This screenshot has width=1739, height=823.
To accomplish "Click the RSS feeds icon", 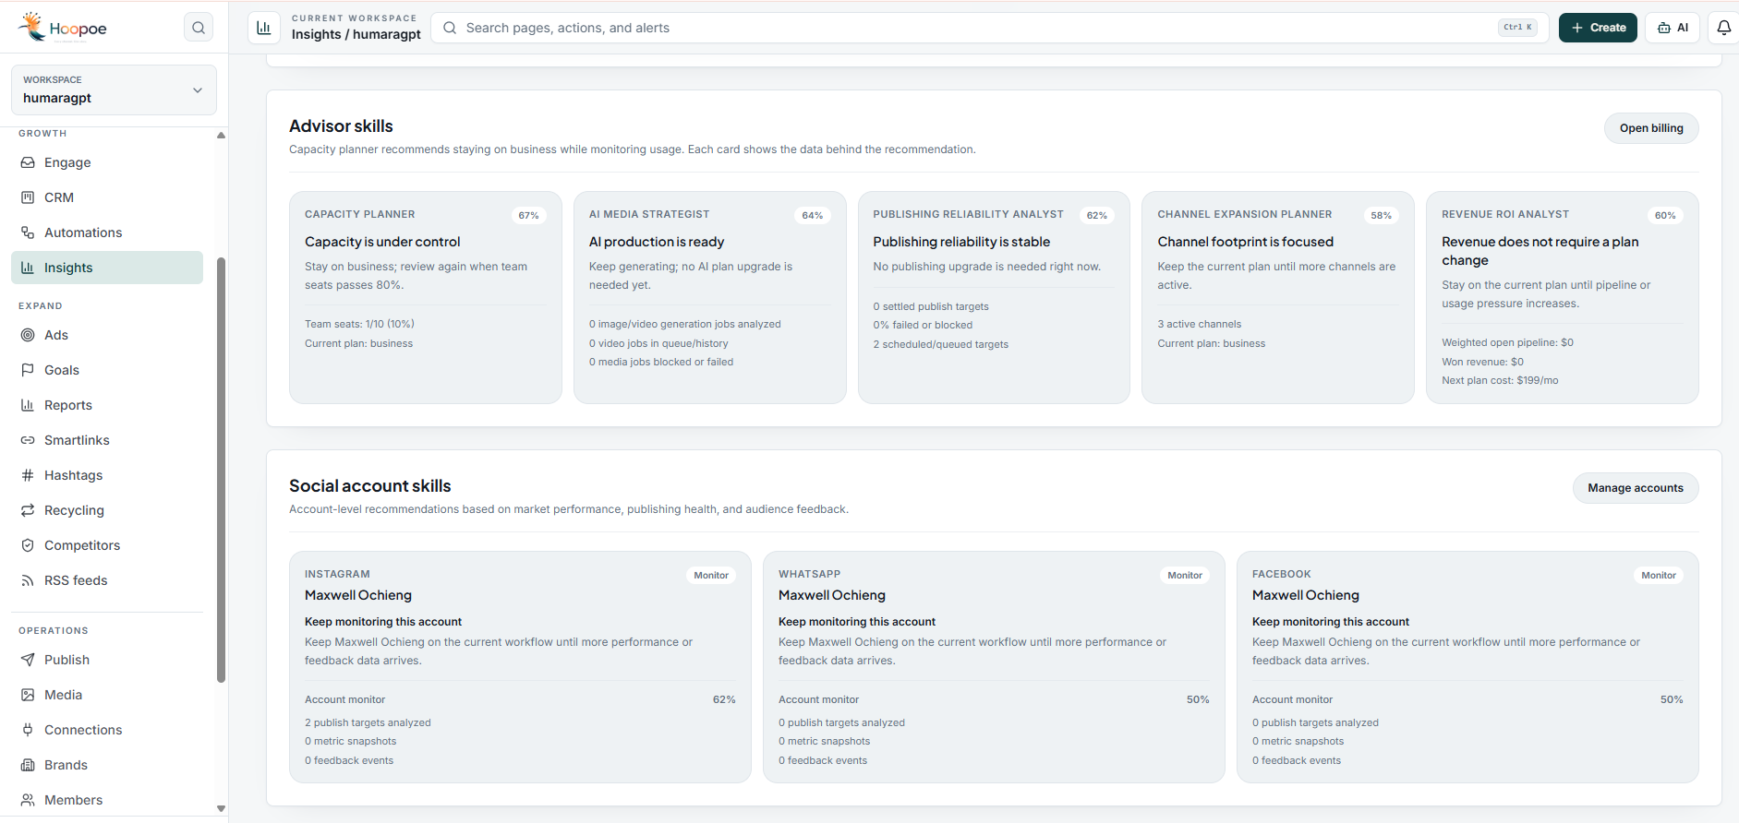I will tap(28, 580).
